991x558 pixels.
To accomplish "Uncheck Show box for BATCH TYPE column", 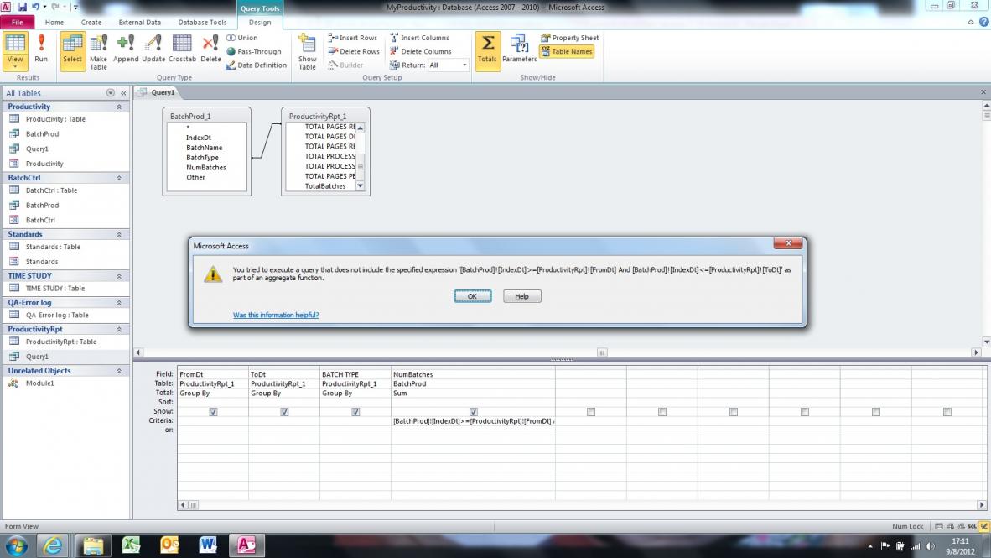I will tap(355, 412).
